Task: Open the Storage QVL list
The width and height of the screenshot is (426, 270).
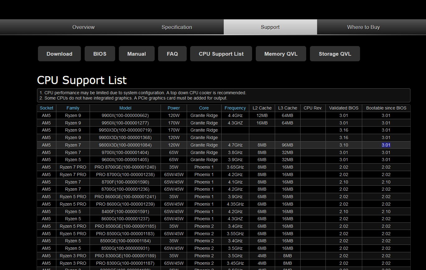Action: (335, 54)
